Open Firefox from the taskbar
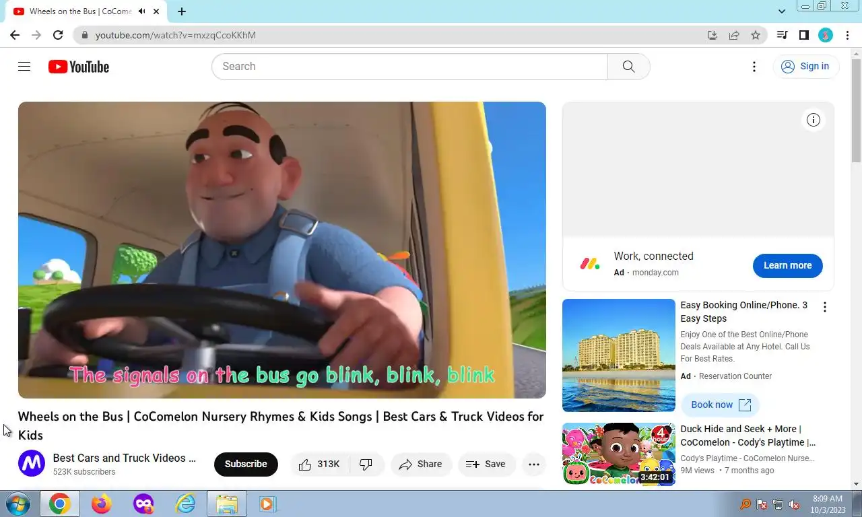Image resolution: width=862 pixels, height=517 pixels. (102, 504)
